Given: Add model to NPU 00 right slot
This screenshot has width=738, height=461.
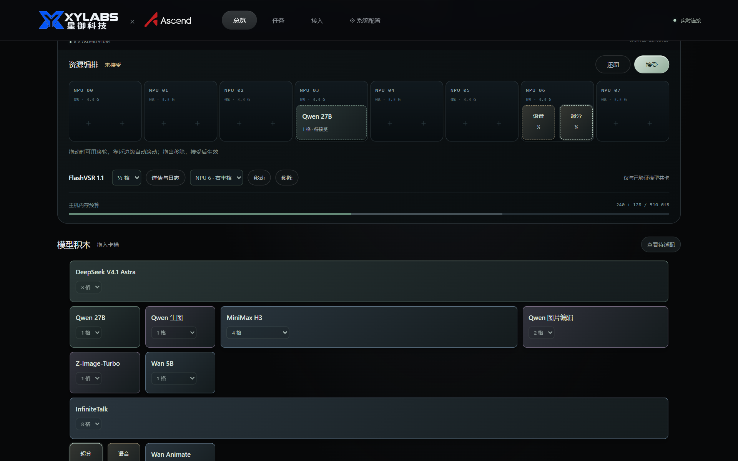Looking at the screenshot, I should click(122, 123).
